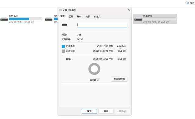Image resolution: width=195 pixels, height=119 pixels.
Task: Click the 类型 value U 盘
Action: point(79,35)
